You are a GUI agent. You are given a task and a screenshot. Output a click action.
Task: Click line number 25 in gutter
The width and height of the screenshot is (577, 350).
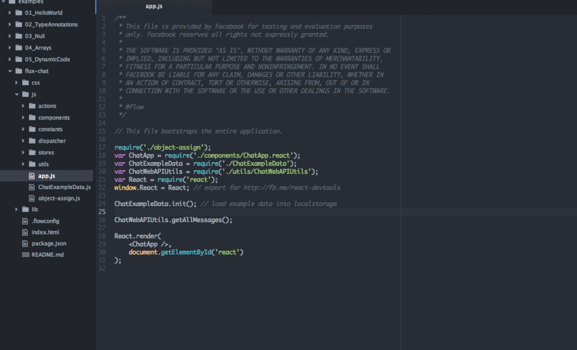click(102, 212)
